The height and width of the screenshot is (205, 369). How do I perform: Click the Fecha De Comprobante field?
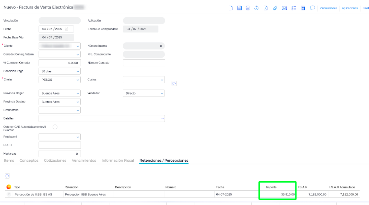pos(140,29)
